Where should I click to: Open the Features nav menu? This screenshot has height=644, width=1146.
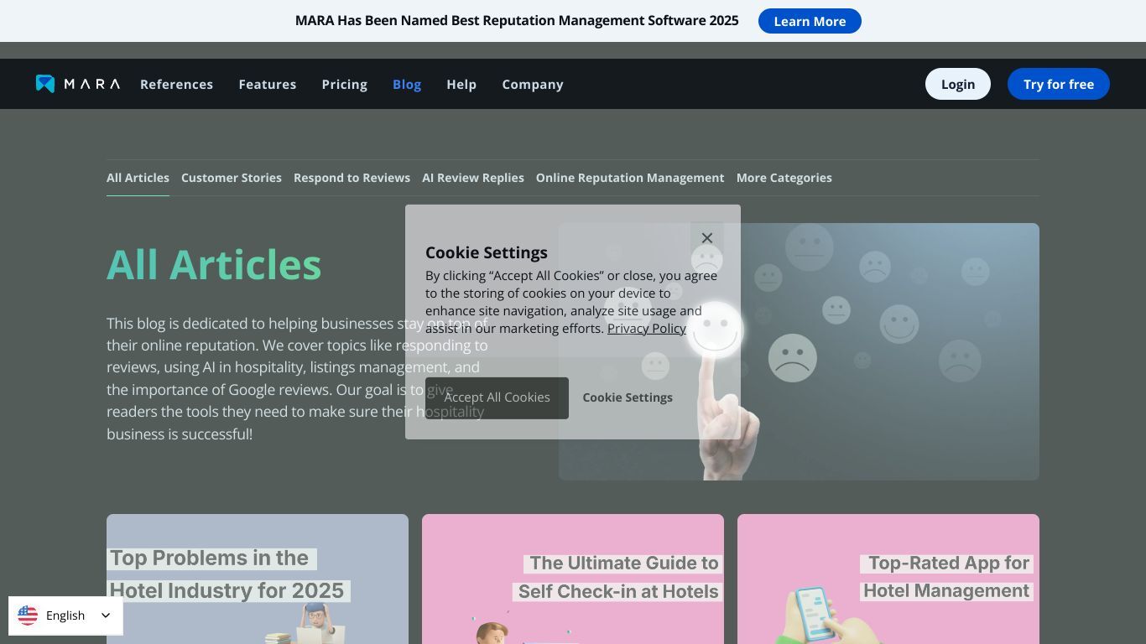coord(267,84)
